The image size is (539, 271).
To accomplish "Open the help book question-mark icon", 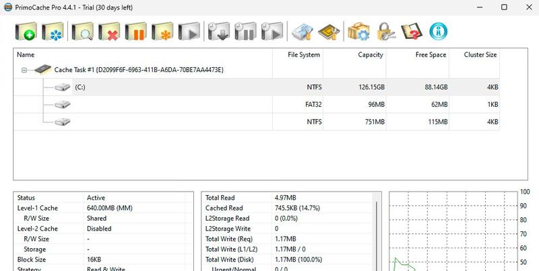I will click(412, 32).
